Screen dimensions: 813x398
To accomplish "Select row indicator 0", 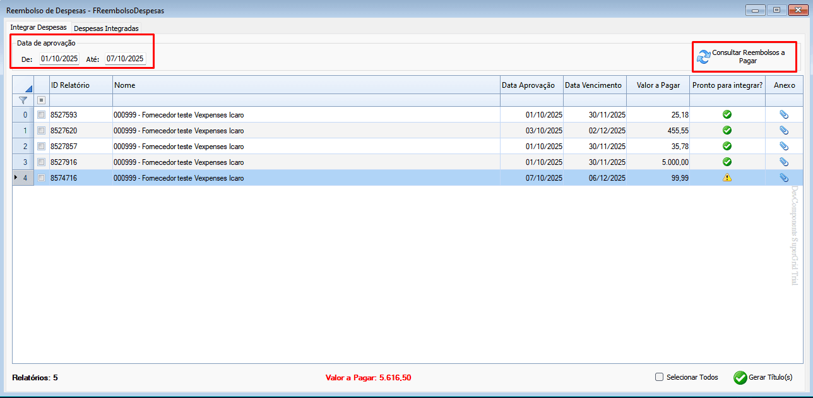I will click(x=23, y=114).
